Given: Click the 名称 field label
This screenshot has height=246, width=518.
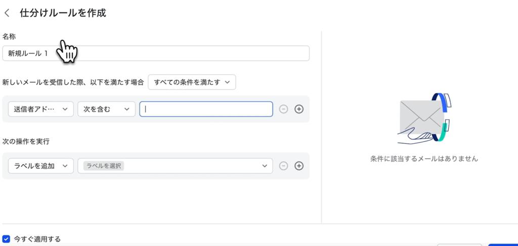Looking at the screenshot, I should point(10,37).
